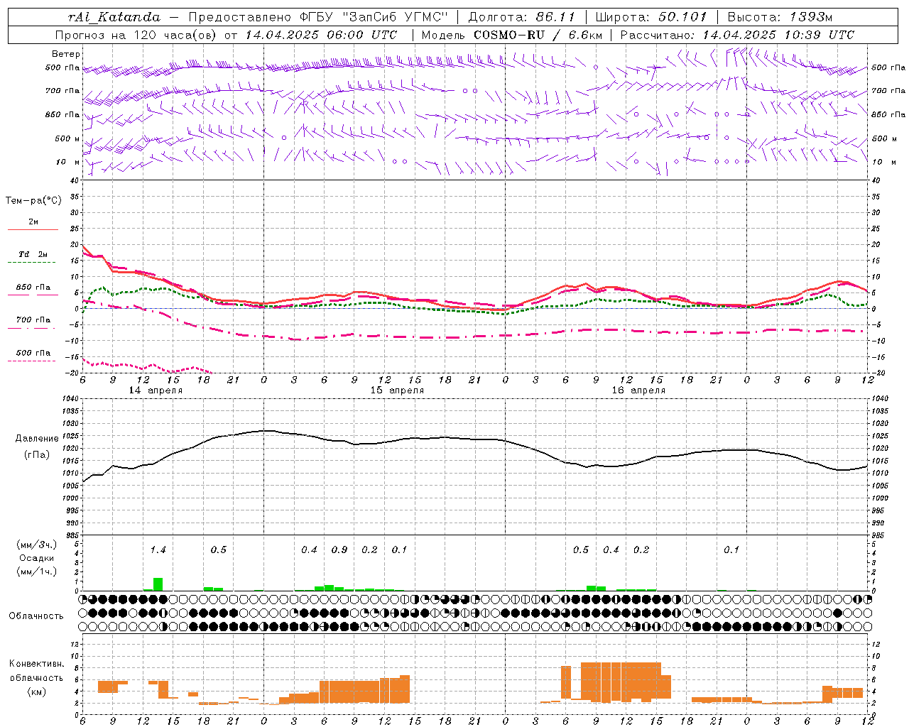The width and height of the screenshot is (909, 727).
Task: Select the "14 апреля" date label
Action: 156,390
